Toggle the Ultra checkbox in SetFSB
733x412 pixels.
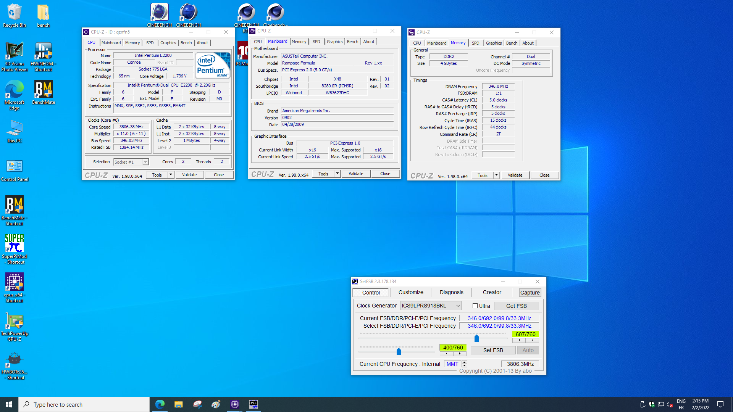(x=475, y=306)
